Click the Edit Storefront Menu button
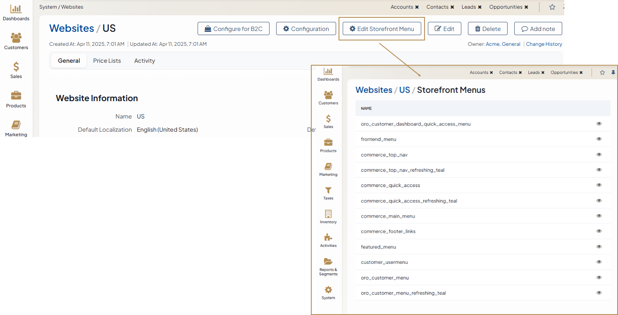This screenshot has height=315, width=618. [382, 29]
